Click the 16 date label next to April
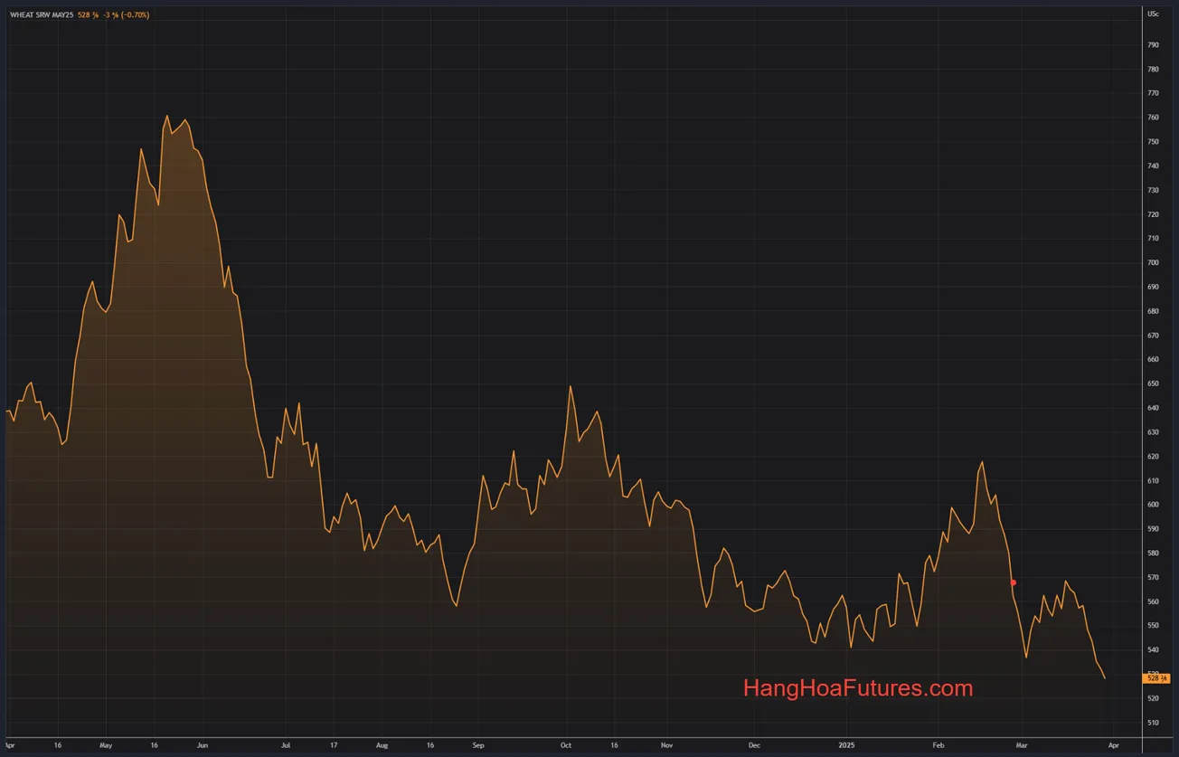The width and height of the screenshot is (1179, 757). 57,745
